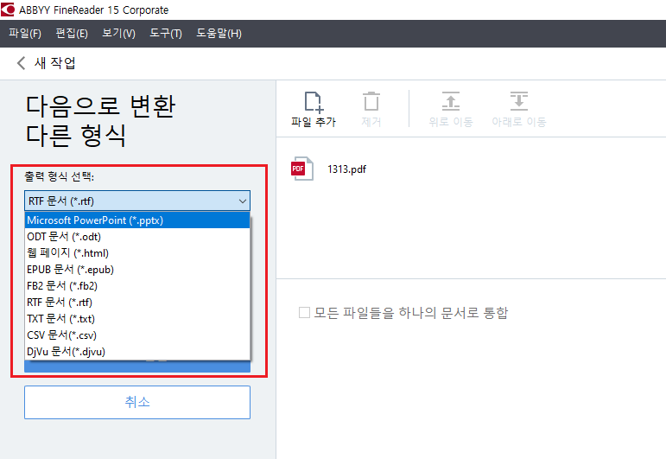The image size is (666, 459).
Task: Open the 파일(F) menu
Action: [x=25, y=33]
